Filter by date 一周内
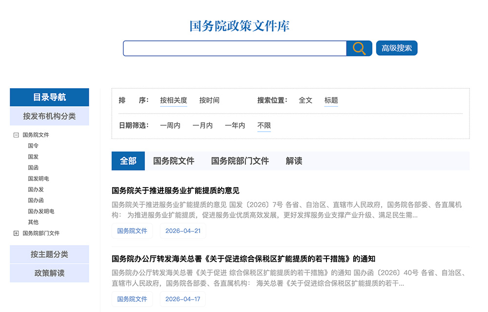The height and width of the screenshot is (312, 488). pyautogui.click(x=170, y=126)
